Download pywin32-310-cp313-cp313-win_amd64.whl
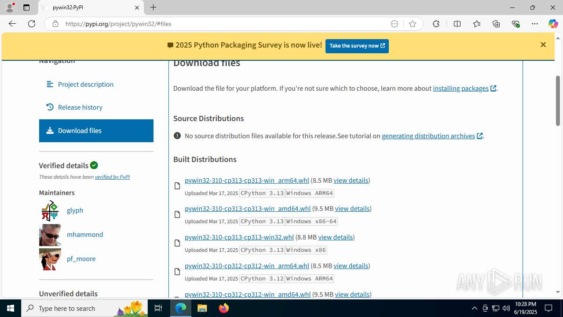This screenshot has width=563, height=317. (x=248, y=208)
